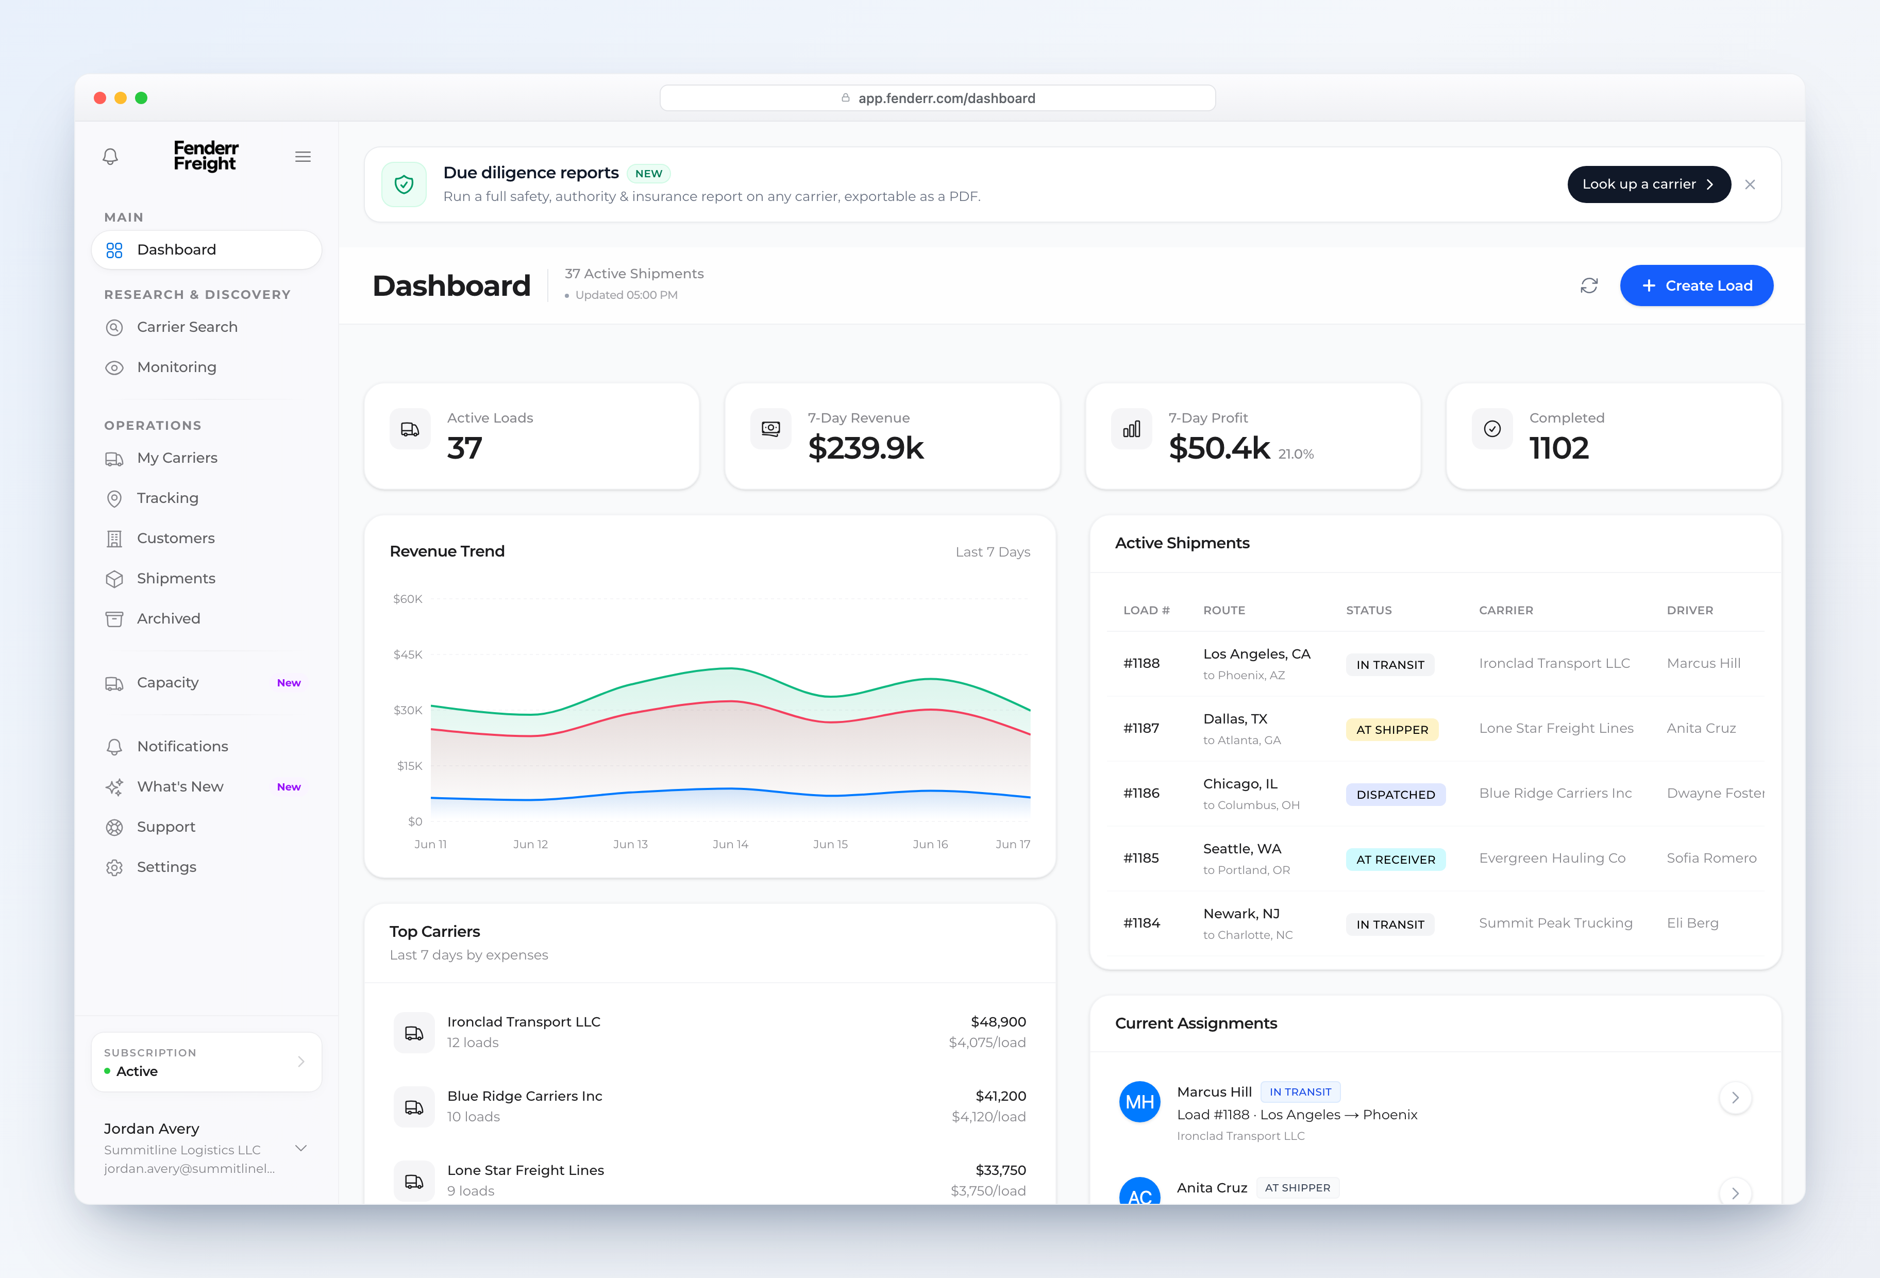Click the Create Load button
The image size is (1880, 1278).
coord(1697,285)
